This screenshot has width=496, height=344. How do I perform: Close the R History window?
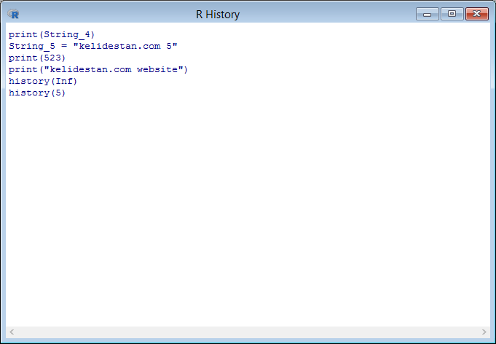pos(477,14)
